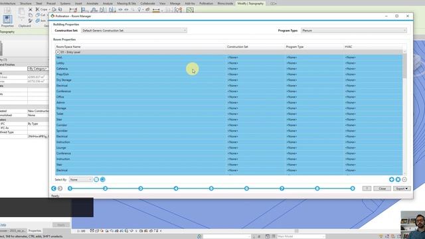425x239 pixels.
Task: Open the Massing & Site ribbon tab
Action: tap(126, 3)
